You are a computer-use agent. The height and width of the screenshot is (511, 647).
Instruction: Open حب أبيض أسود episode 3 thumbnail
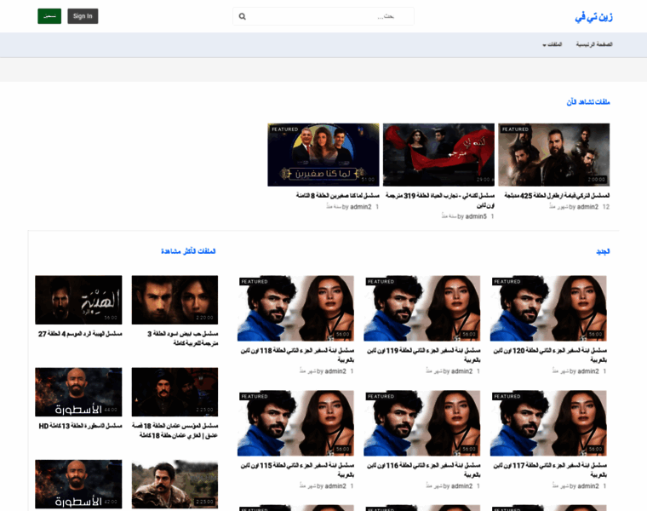tap(175, 300)
